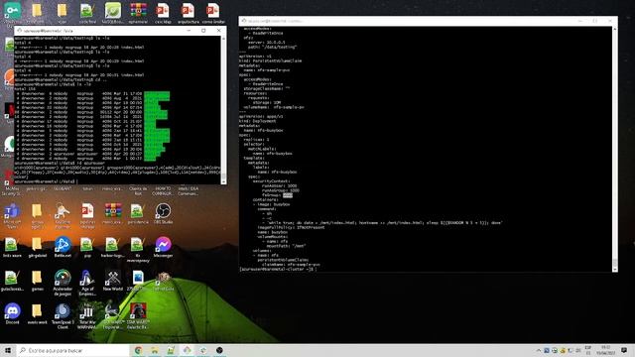This screenshot has width=635, height=357.
Task: Click the large terminal's scrollbar down arrow
Action: pos(615,269)
